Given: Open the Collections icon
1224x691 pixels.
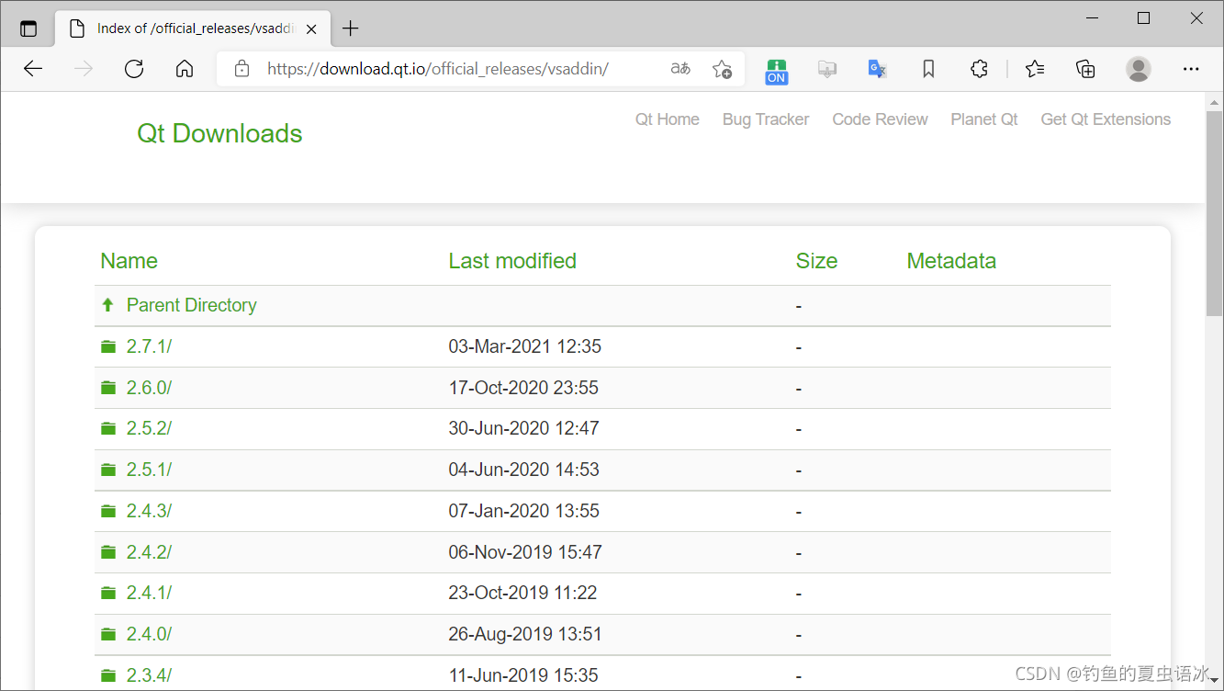Looking at the screenshot, I should coord(1085,69).
